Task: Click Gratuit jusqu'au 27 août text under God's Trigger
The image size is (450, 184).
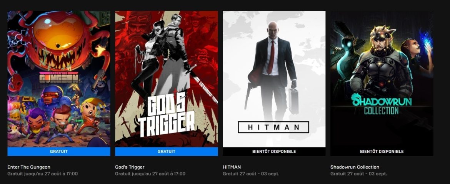Action: click(150, 174)
